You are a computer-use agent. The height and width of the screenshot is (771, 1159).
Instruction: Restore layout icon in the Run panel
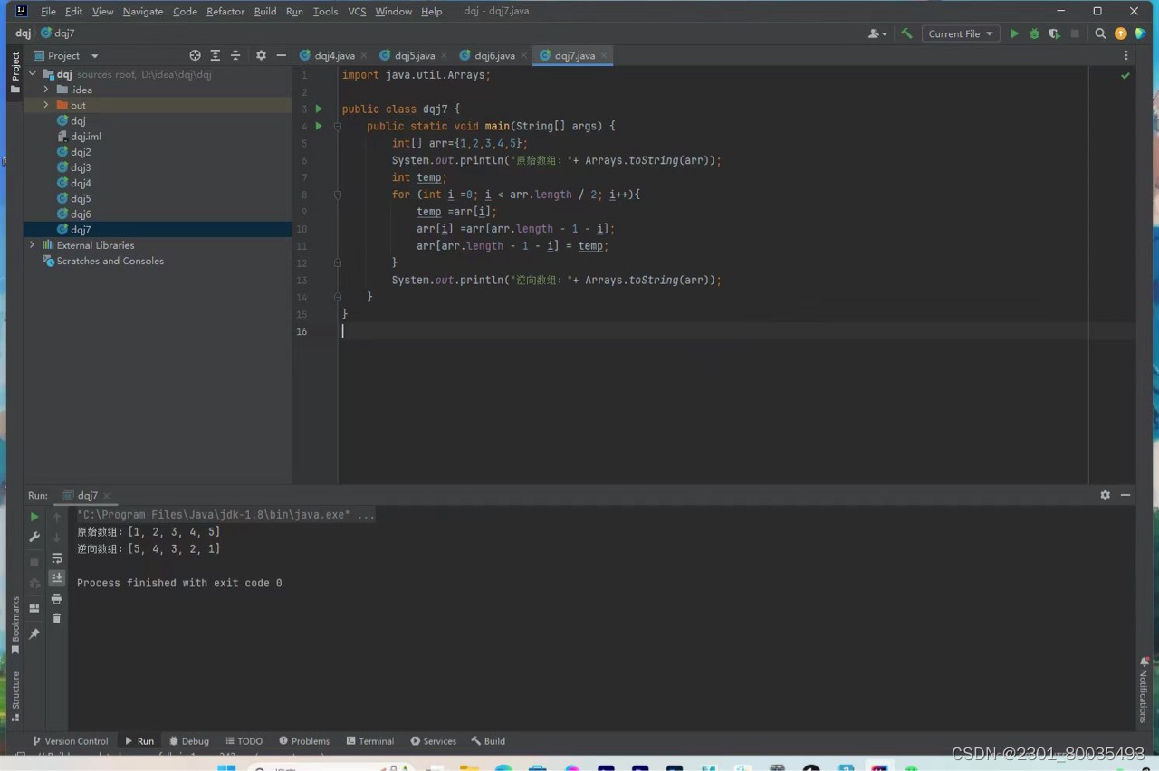pyautogui.click(x=34, y=608)
